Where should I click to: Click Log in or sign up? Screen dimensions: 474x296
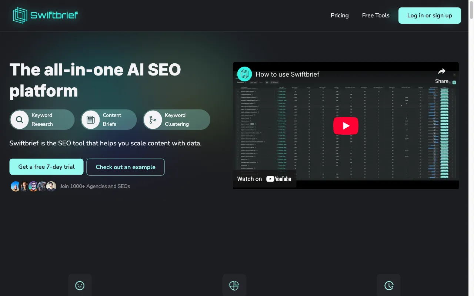point(430,16)
